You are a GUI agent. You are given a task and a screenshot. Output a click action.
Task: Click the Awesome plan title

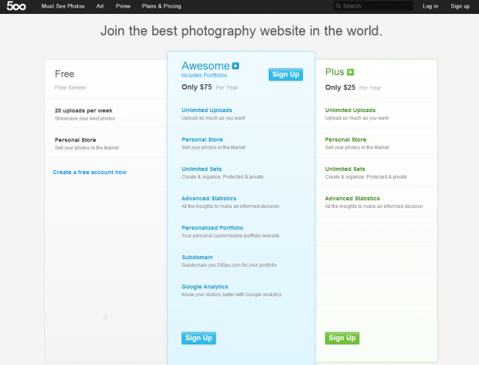pos(206,66)
